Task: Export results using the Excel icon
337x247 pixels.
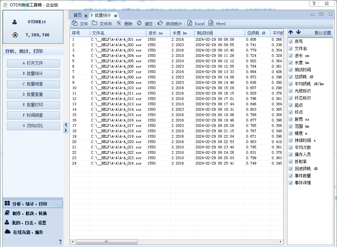Action: coord(190,23)
